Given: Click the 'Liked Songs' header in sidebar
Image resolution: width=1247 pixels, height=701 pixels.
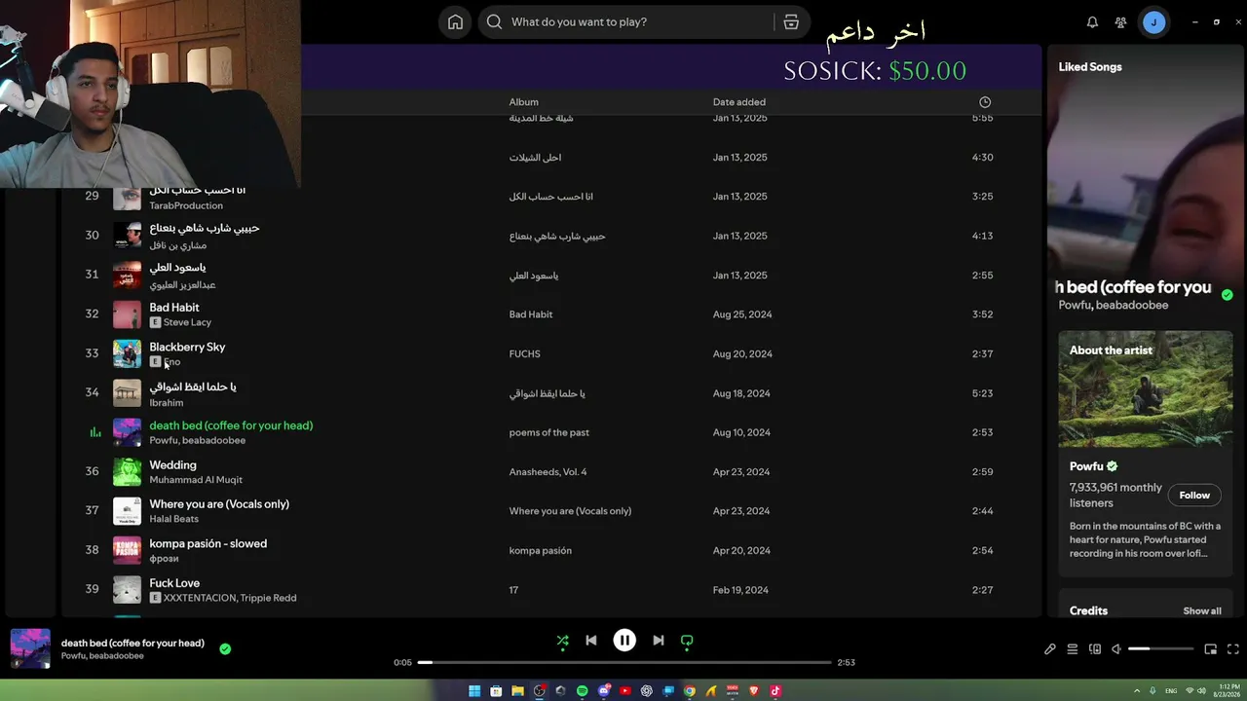Looking at the screenshot, I should click(1090, 67).
